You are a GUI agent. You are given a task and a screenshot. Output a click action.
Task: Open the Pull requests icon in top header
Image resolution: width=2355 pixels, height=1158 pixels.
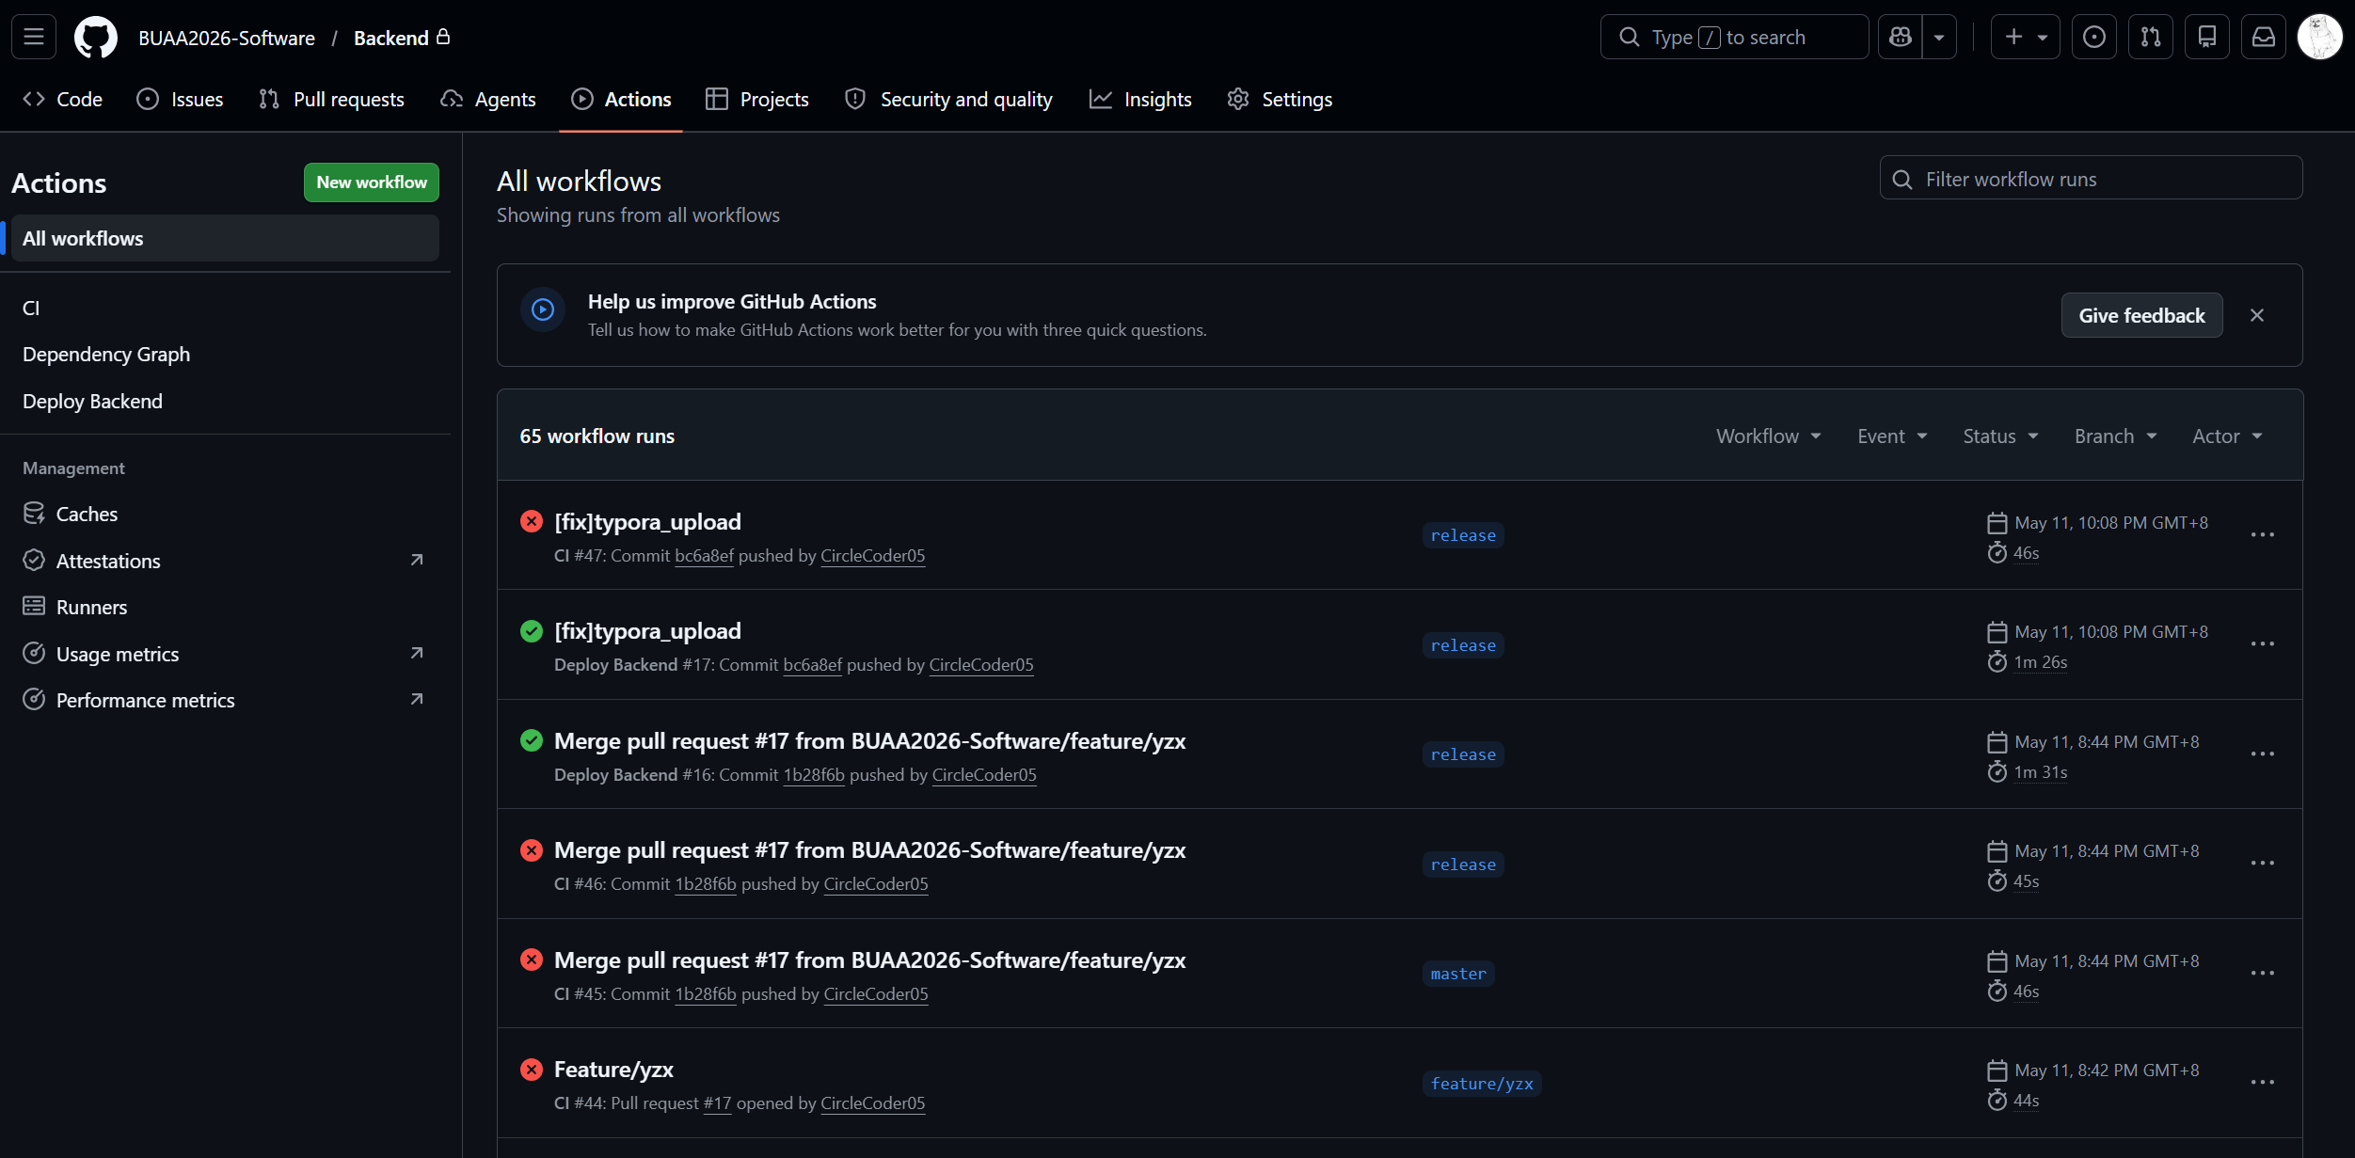click(2151, 37)
